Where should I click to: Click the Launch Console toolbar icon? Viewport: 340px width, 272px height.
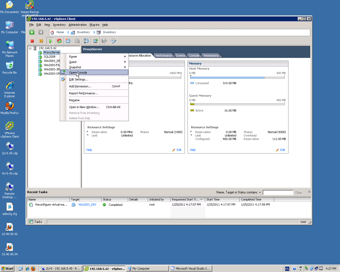(x=95, y=41)
